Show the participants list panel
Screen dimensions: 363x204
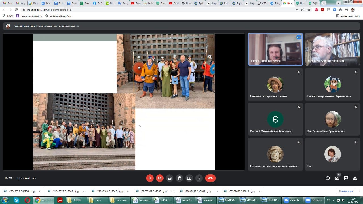(337, 178)
